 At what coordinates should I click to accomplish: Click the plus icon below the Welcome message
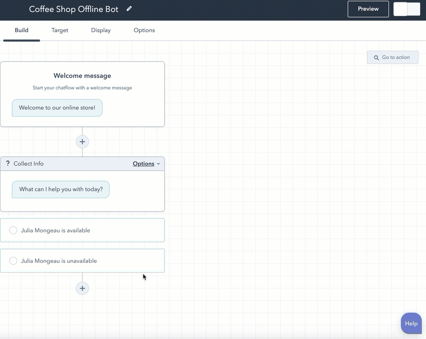[82, 141]
